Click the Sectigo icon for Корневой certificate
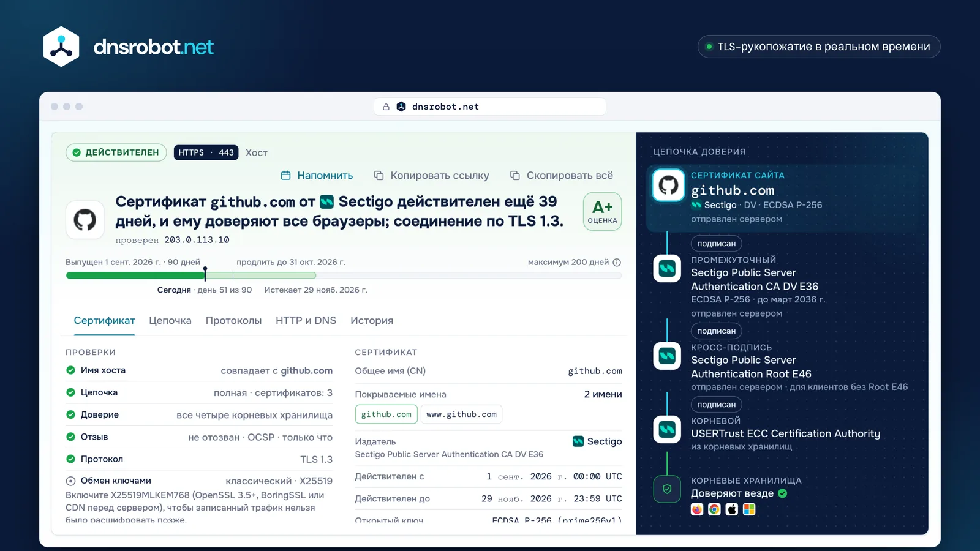 (x=667, y=430)
